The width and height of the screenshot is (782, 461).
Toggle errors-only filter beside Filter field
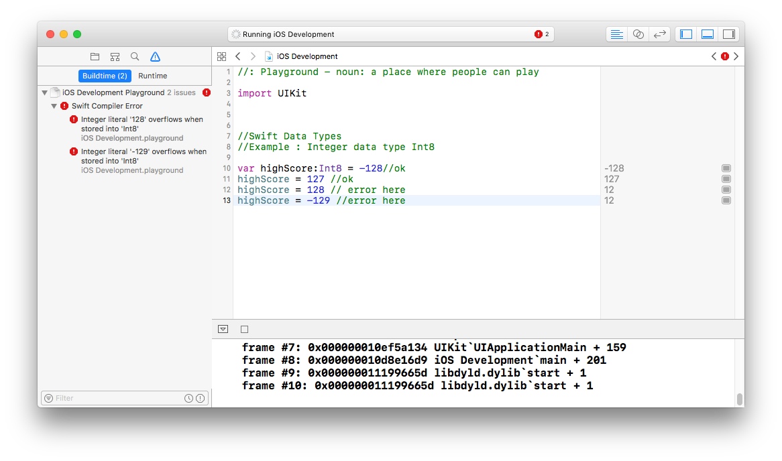pos(200,398)
